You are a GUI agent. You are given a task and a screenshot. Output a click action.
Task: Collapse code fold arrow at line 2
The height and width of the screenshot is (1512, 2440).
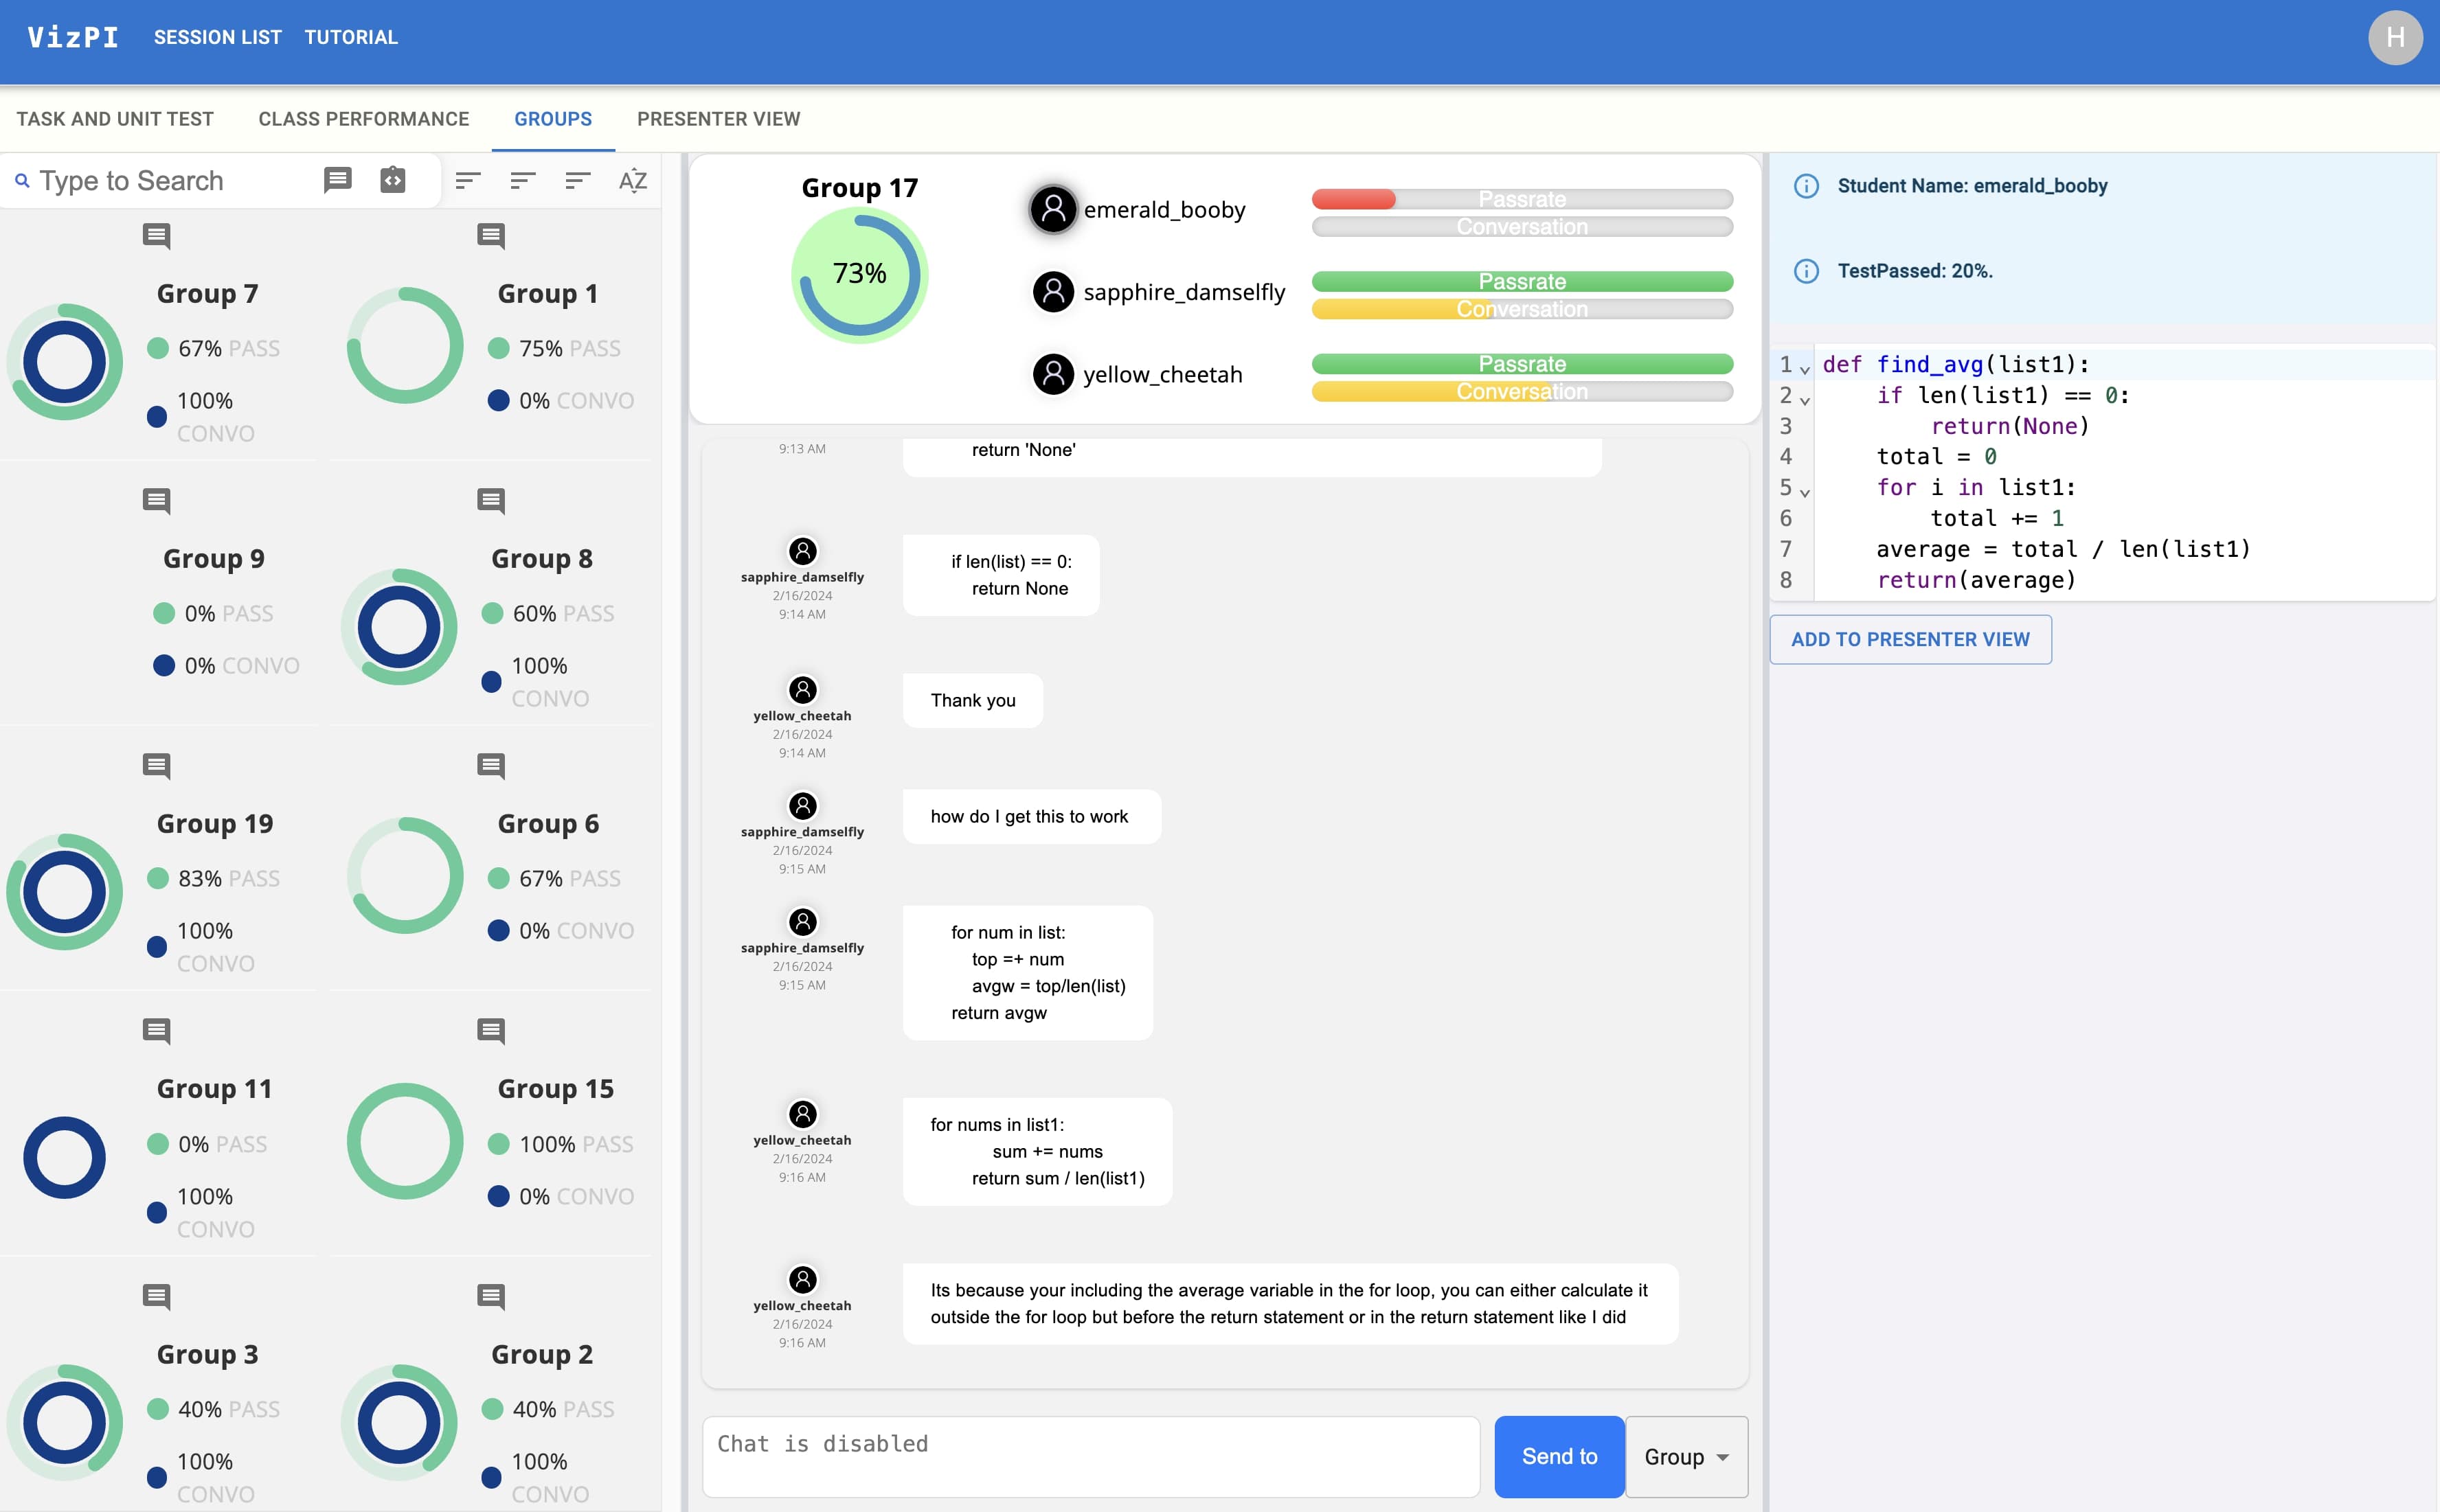[1805, 400]
